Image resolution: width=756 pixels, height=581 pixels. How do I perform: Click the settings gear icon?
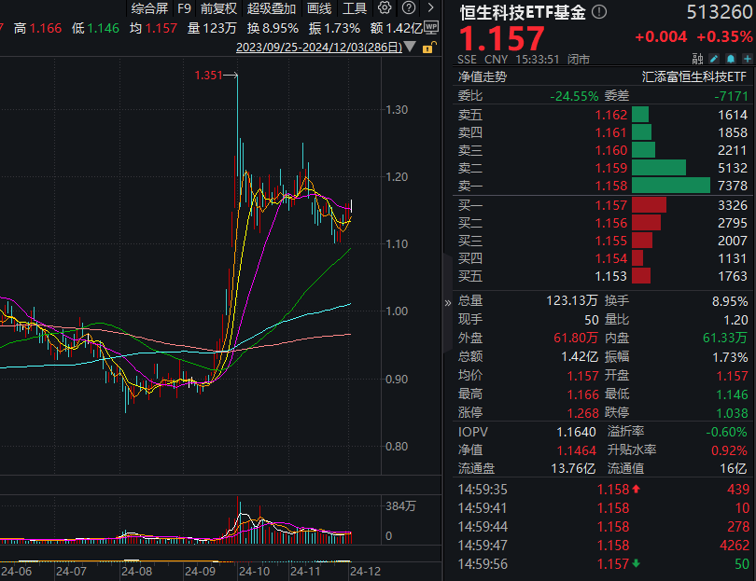click(385, 7)
